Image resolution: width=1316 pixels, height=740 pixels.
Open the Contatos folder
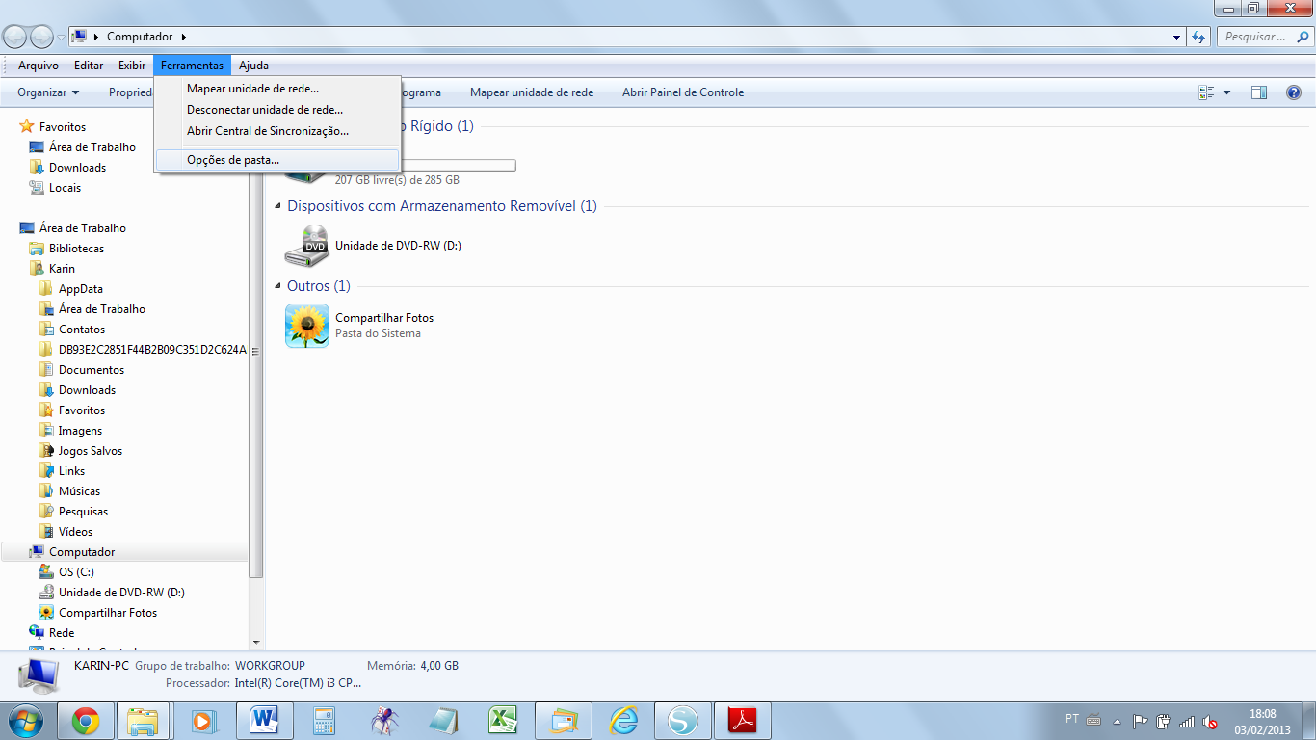click(82, 330)
